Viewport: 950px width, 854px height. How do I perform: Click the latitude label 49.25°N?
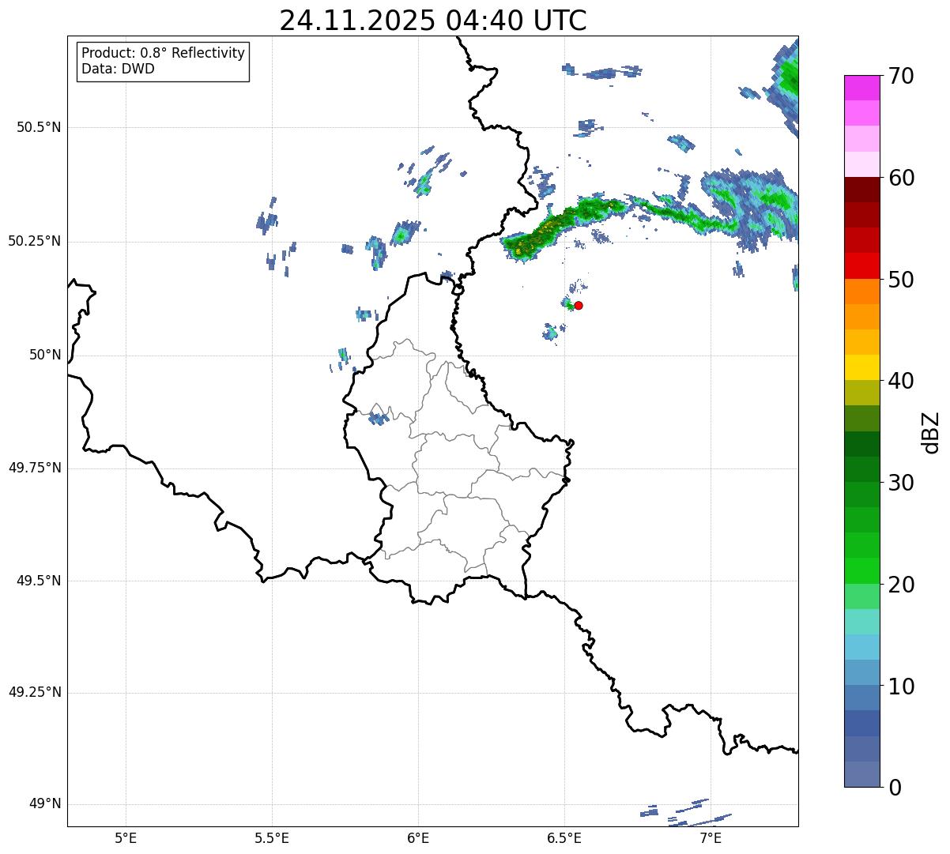coord(35,693)
